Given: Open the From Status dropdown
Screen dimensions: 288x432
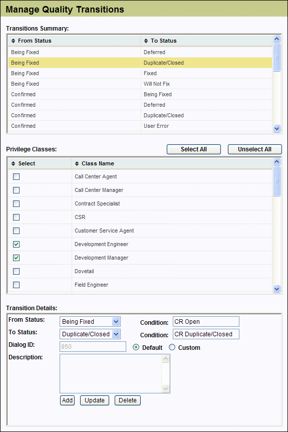Looking at the screenshot, I should click(x=116, y=322).
